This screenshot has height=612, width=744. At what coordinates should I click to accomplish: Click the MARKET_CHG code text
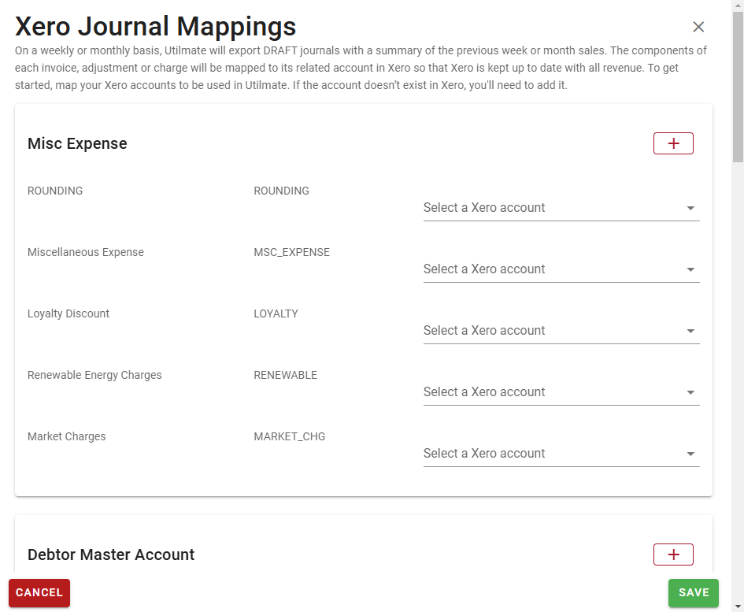tap(290, 436)
